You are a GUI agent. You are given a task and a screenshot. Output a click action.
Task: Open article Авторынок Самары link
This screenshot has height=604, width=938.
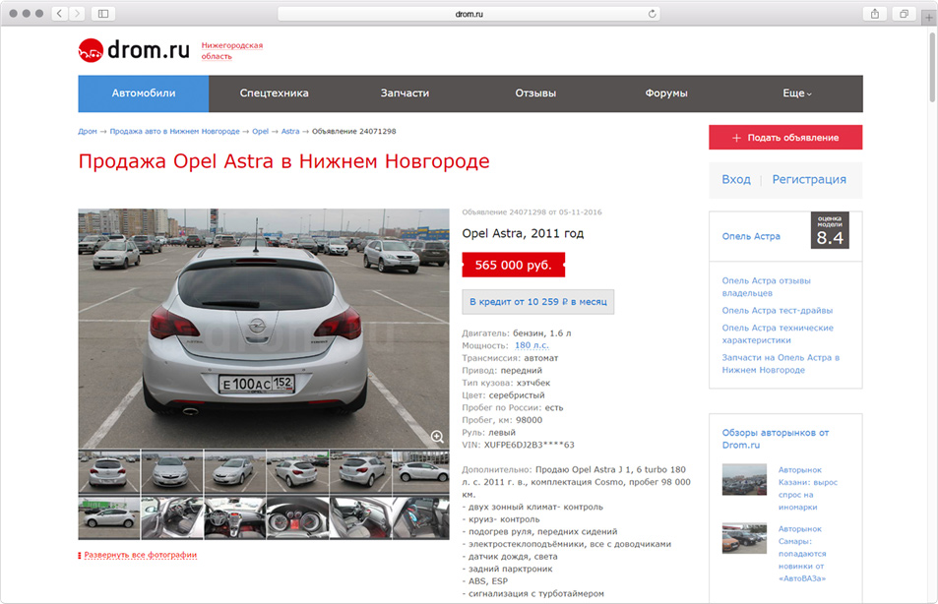802,553
